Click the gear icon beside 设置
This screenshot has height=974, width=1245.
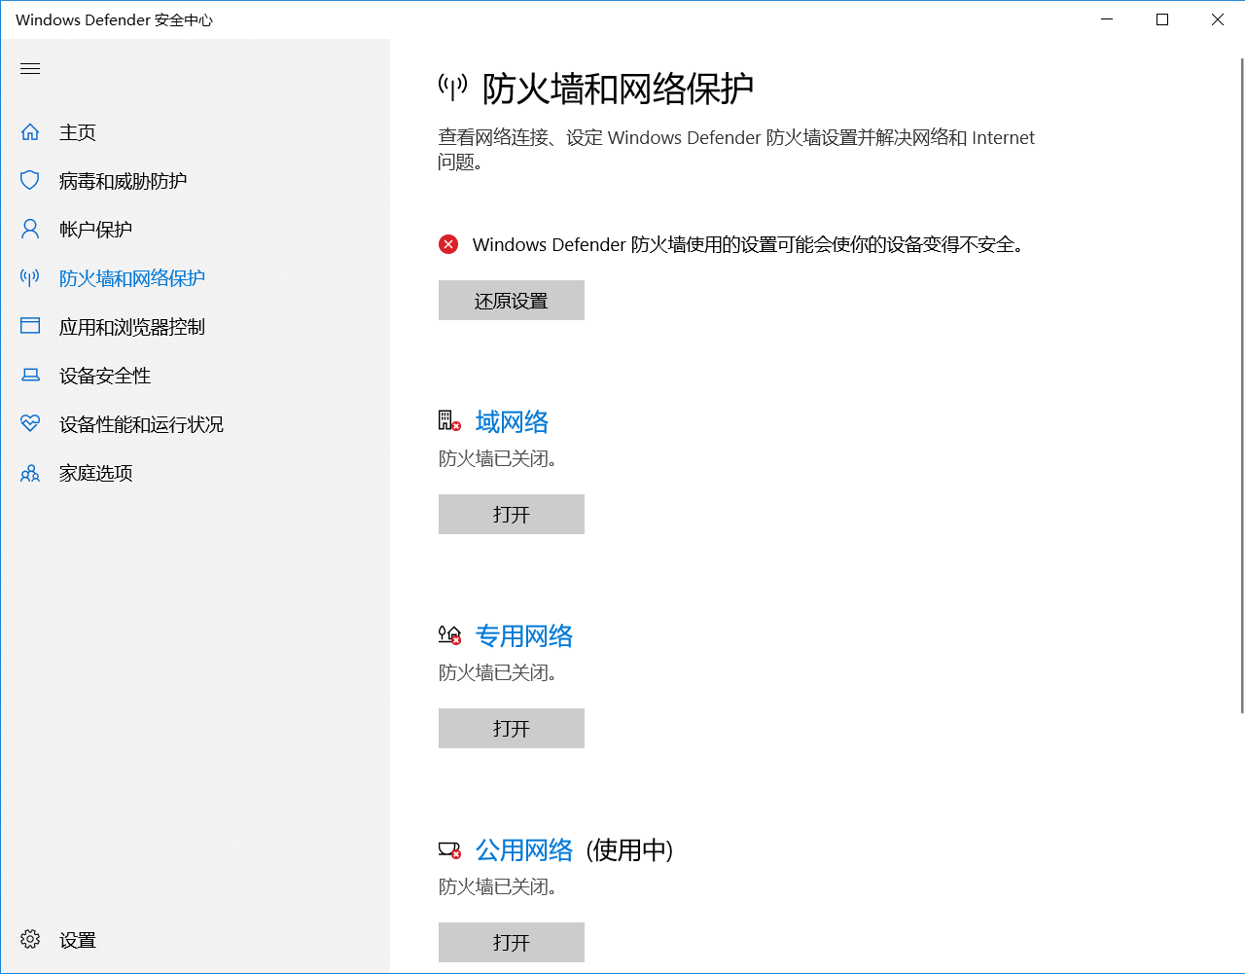pos(30,939)
